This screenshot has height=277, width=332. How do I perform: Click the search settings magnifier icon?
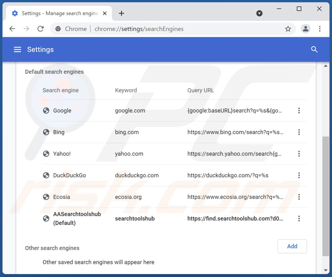tap(314, 50)
